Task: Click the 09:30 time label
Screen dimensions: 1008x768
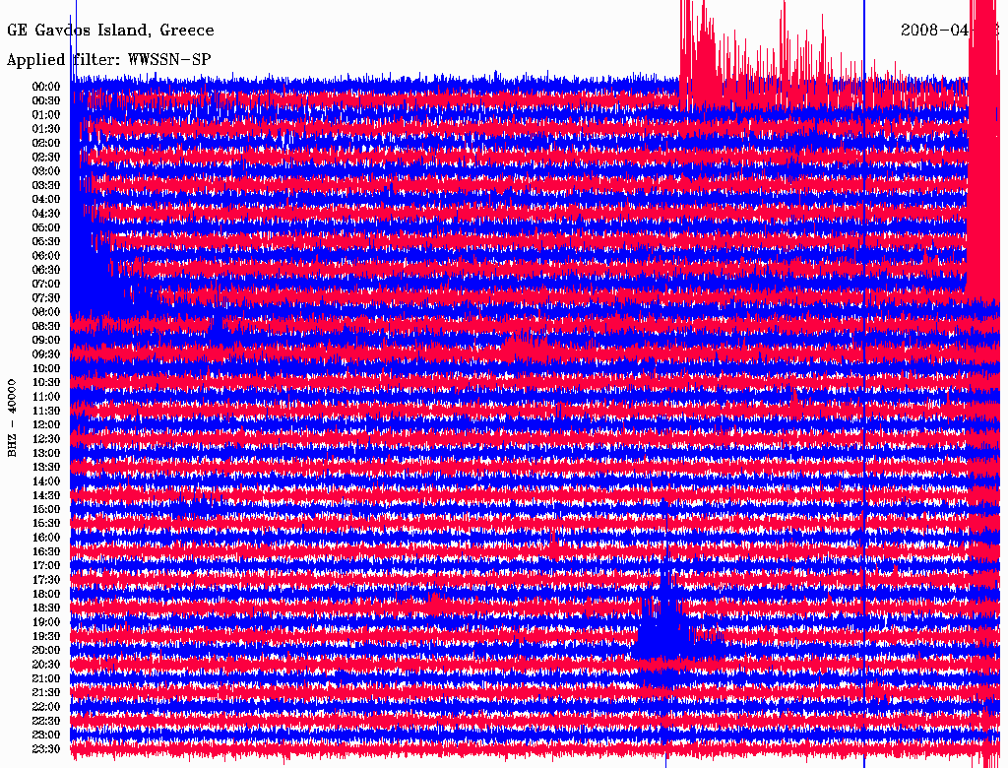Action: 45,354
